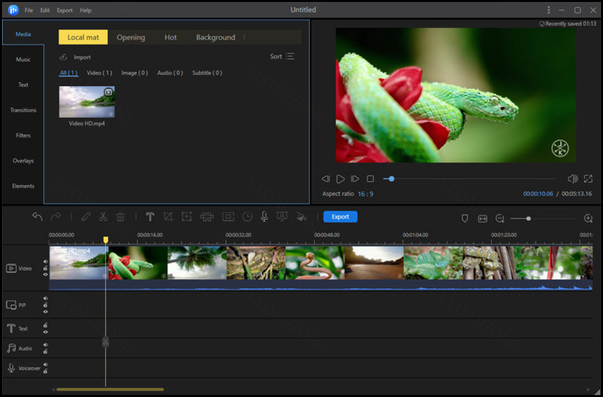Switch to the Hot tab
The image size is (603, 397).
point(170,37)
